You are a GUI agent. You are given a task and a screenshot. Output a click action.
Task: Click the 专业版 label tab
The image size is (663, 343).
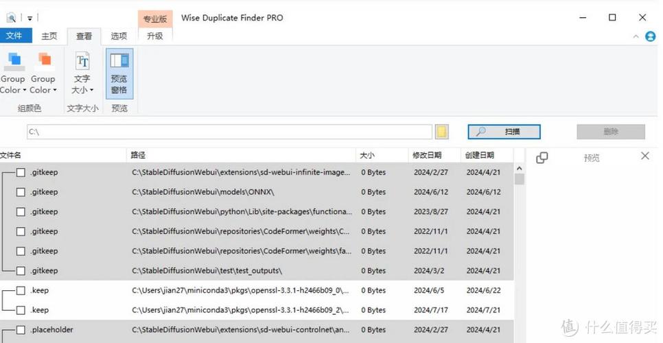pyautogui.click(x=154, y=19)
